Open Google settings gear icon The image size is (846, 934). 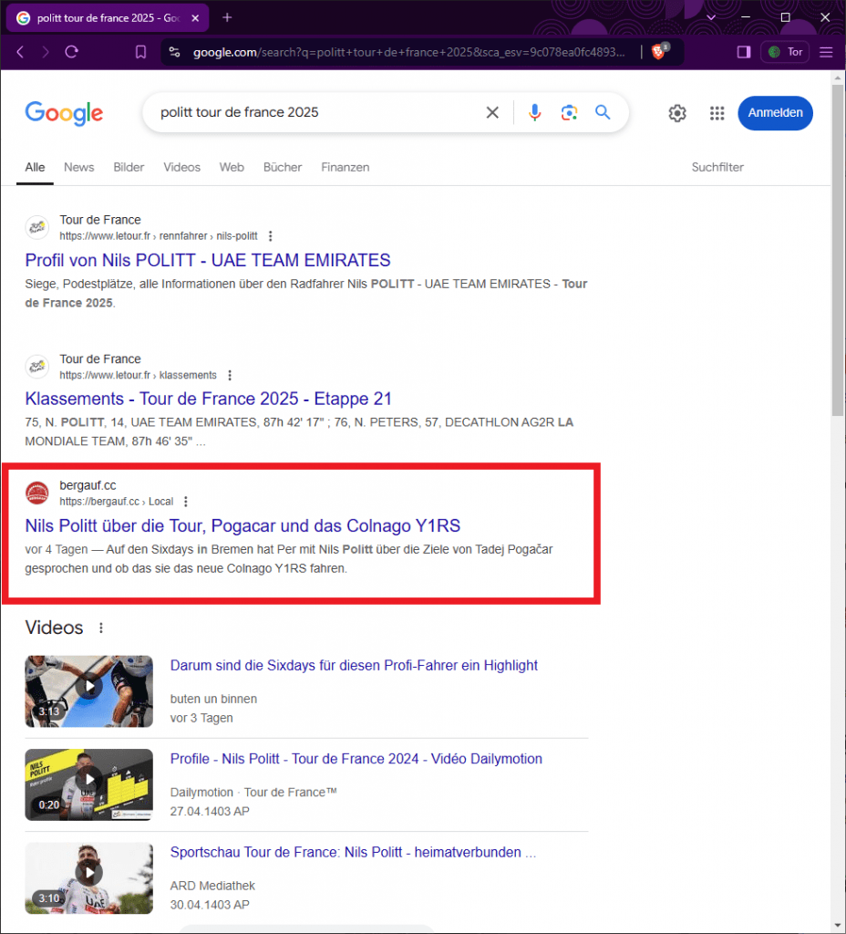tap(676, 113)
